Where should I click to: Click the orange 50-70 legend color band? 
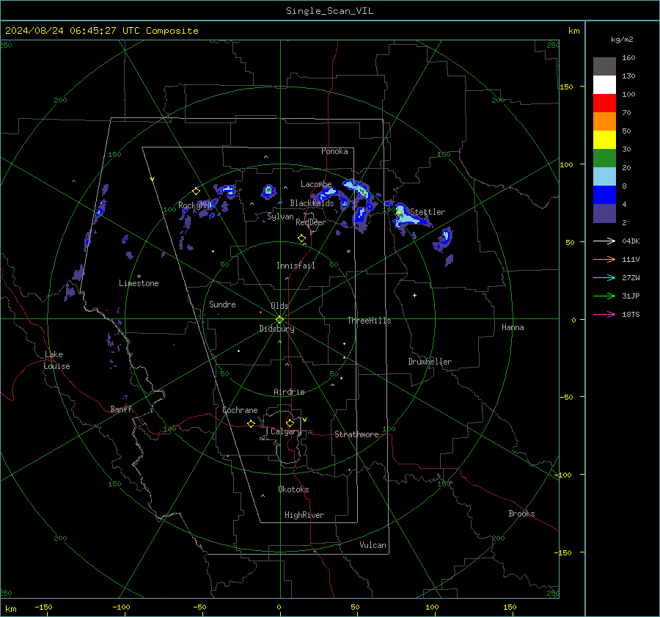(x=604, y=122)
